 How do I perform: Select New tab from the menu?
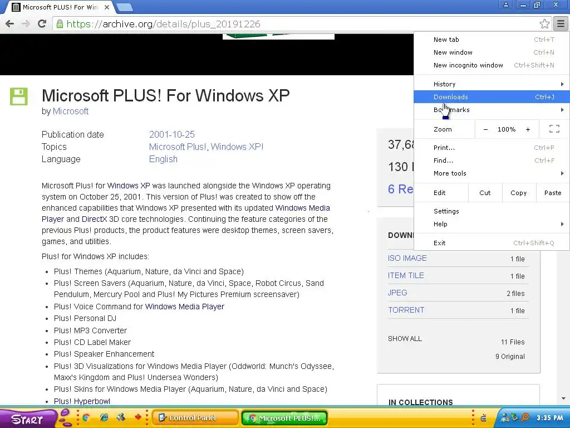[x=492, y=40]
